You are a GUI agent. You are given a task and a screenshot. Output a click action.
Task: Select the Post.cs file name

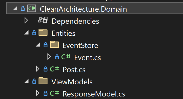(74, 70)
